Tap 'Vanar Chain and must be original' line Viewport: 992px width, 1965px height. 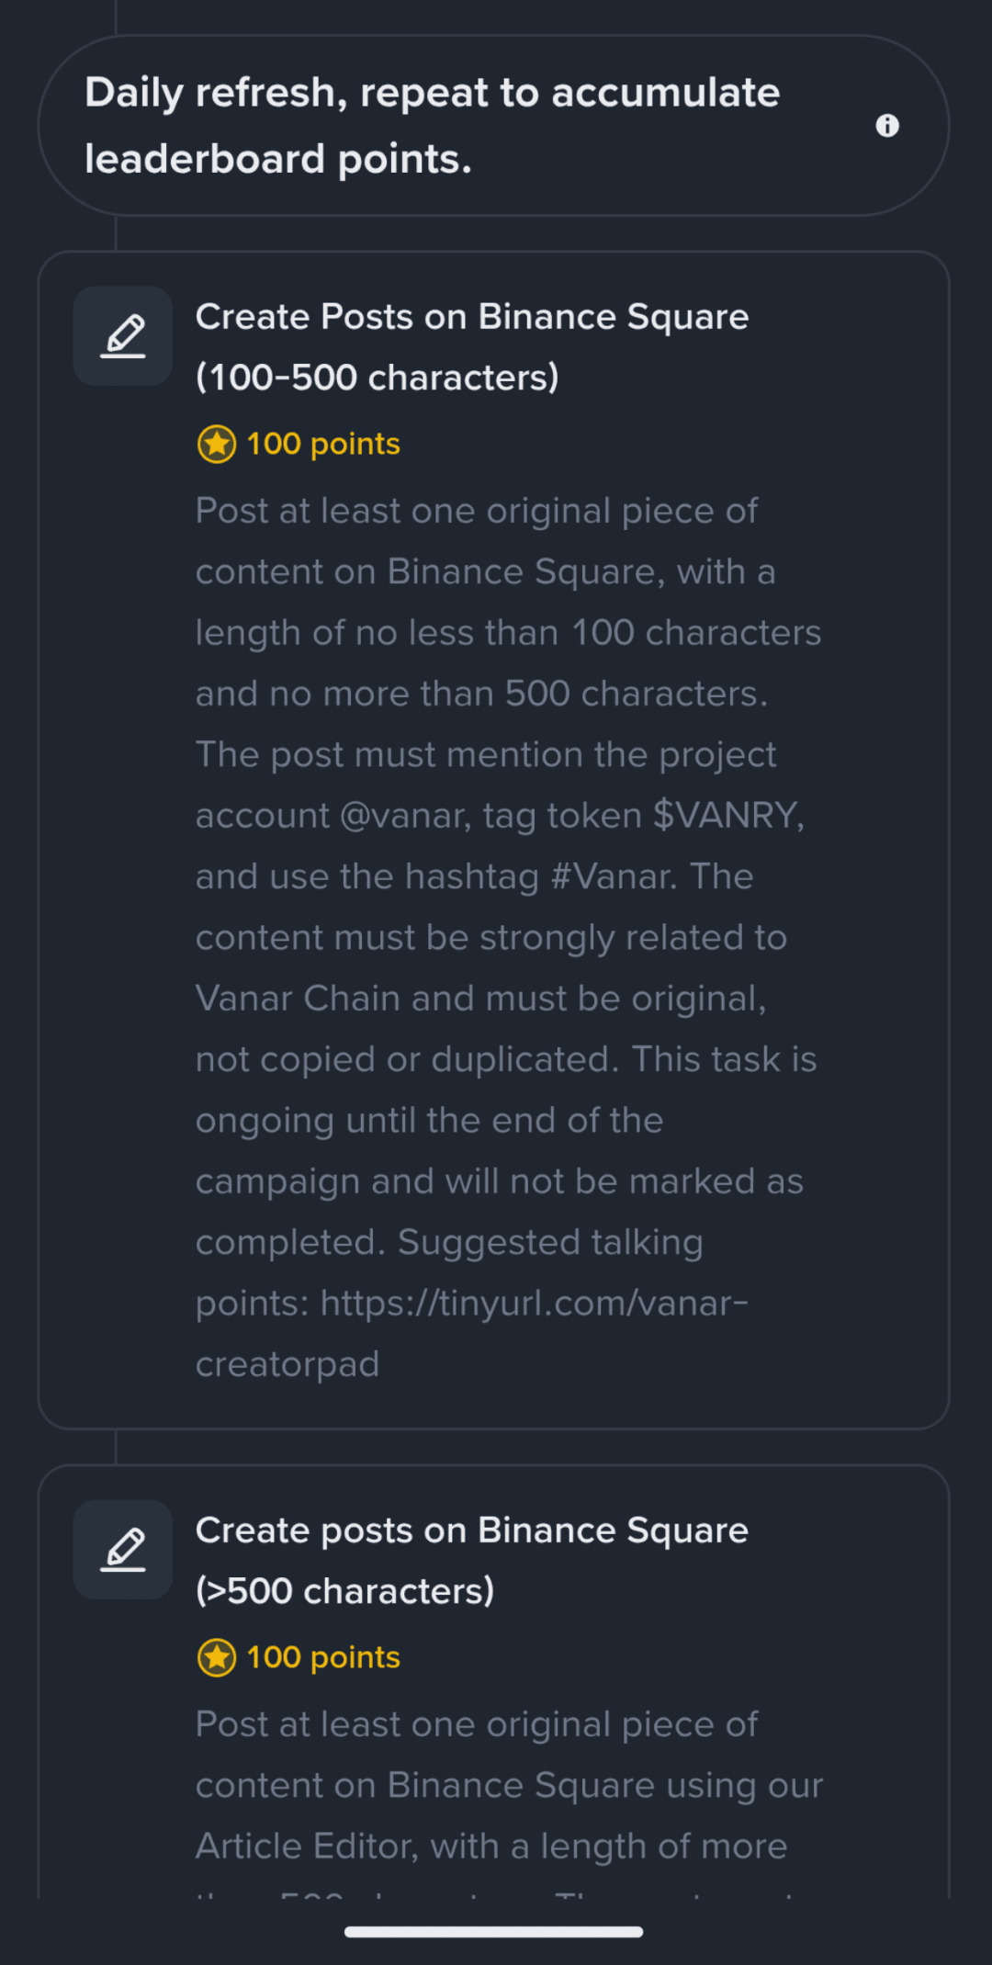pos(480,999)
